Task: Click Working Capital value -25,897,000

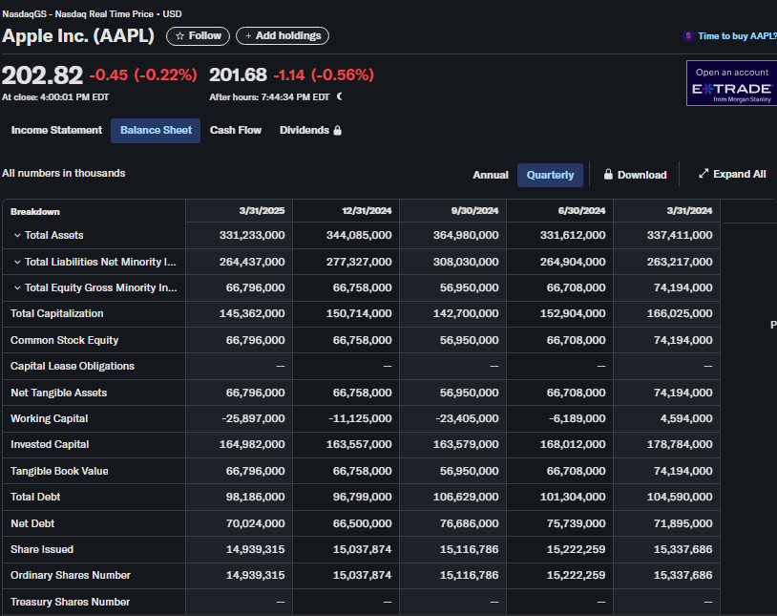Action: click(x=253, y=418)
